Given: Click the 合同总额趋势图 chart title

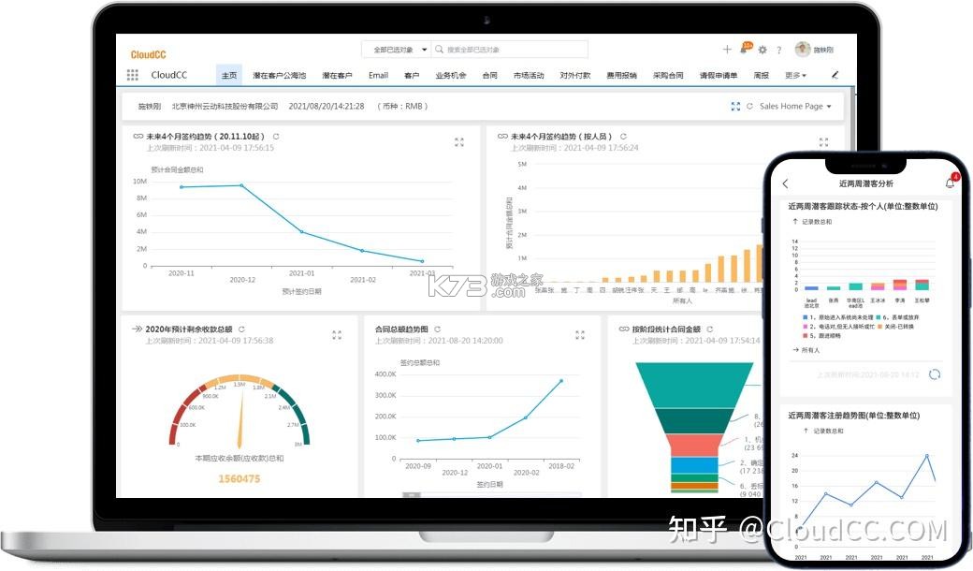Looking at the screenshot, I should tap(401, 329).
